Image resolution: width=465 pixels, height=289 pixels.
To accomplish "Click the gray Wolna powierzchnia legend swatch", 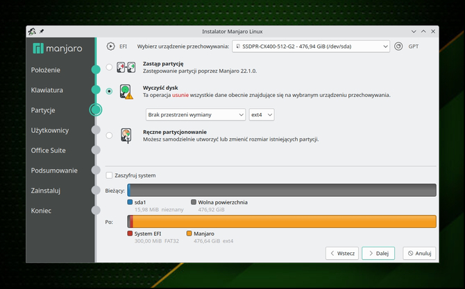I will point(194,202).
